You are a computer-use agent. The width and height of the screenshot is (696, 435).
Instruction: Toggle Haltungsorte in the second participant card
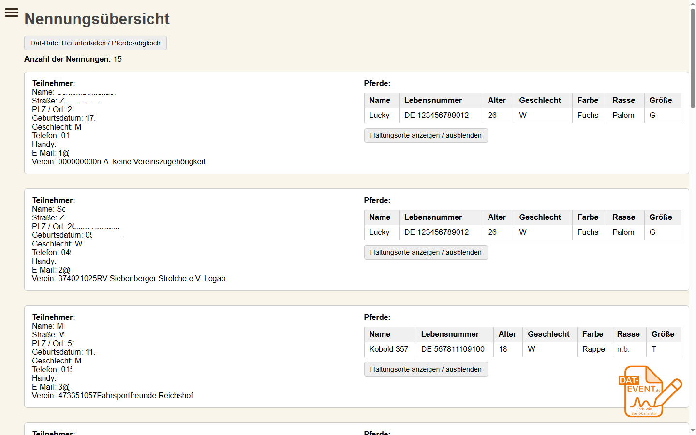pos(425,252)
